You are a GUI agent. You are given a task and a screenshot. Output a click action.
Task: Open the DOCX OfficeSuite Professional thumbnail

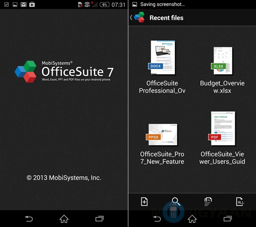tap(162, 58)
